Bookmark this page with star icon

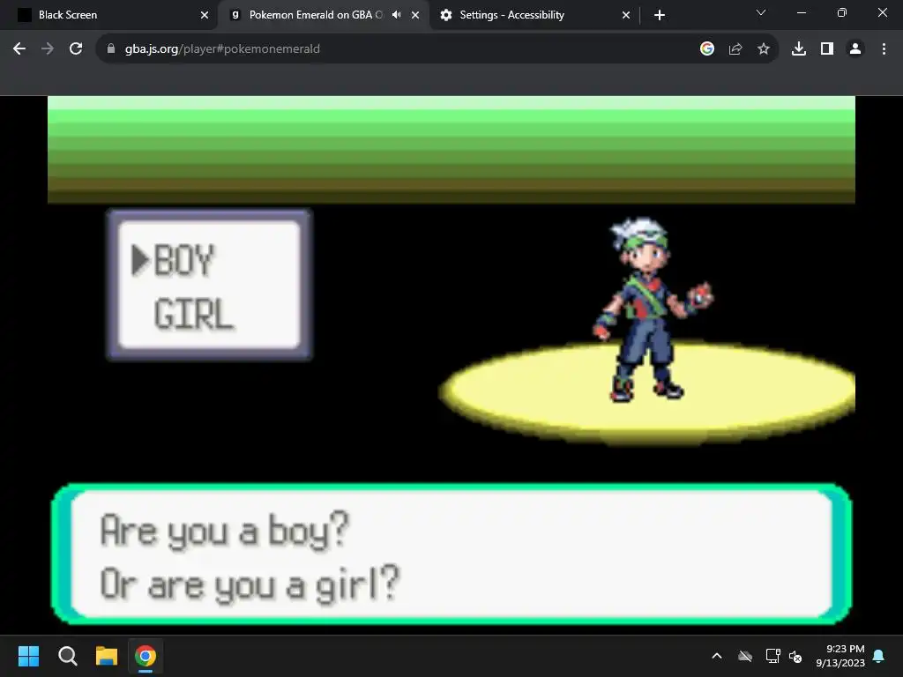pos(764,49)
